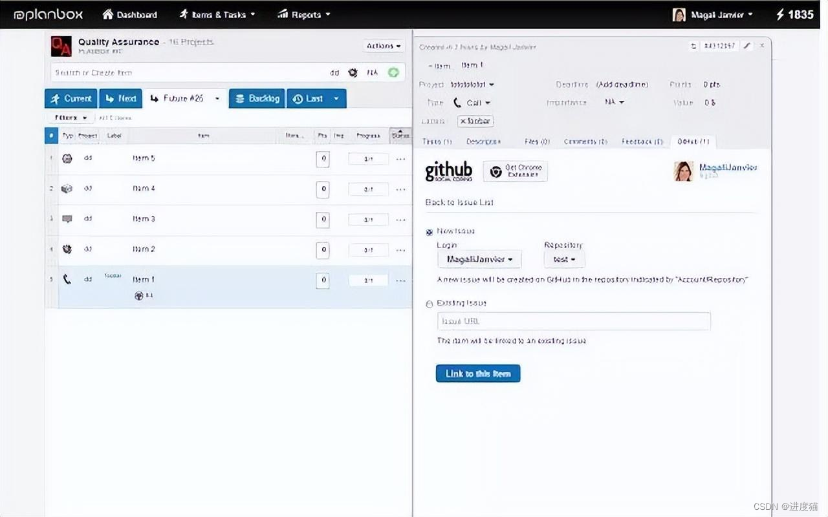Image resolution: width=828 pixels, height=517 pixels.
Task: Switch to the Comments tab
Action: (585, 142)
